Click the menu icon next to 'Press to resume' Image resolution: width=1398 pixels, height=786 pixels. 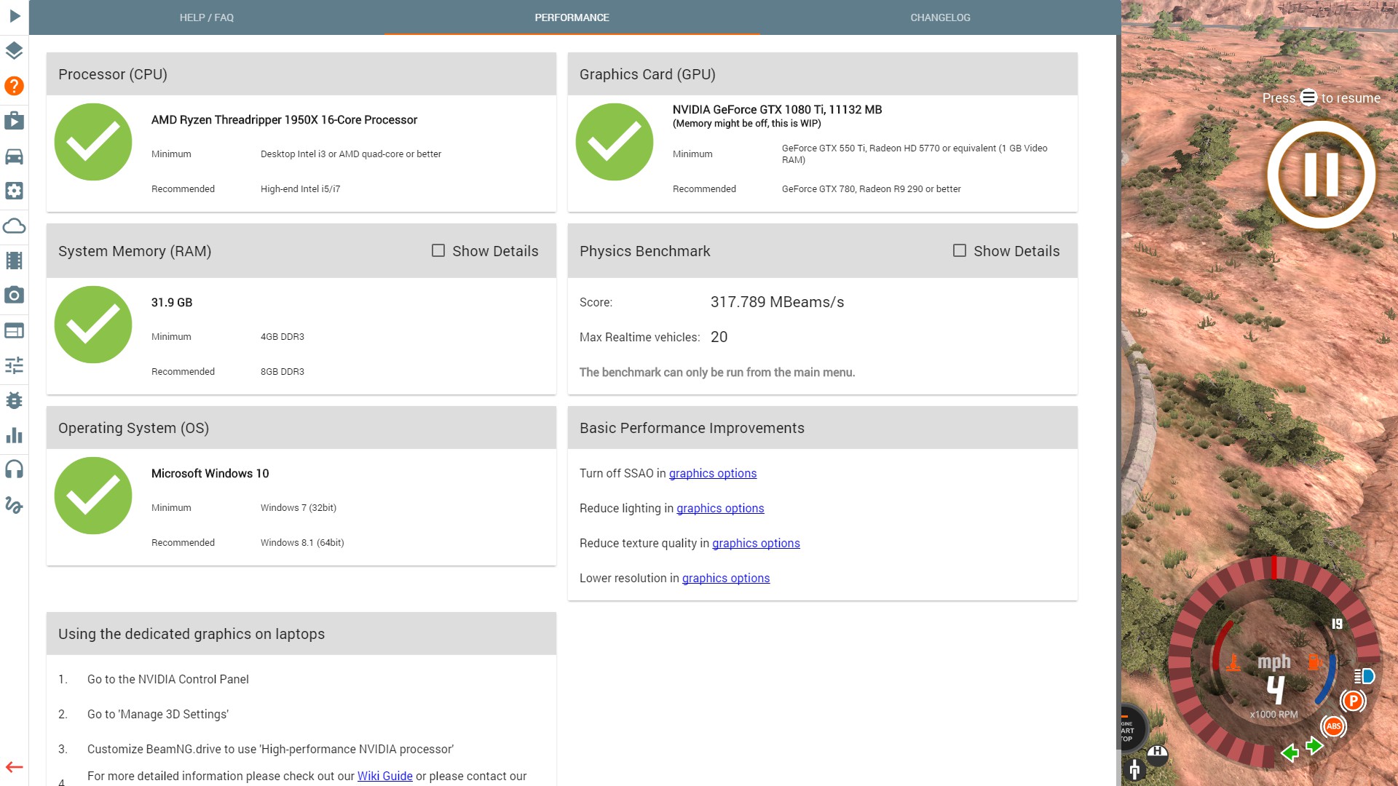click(x=1308, y=98)
